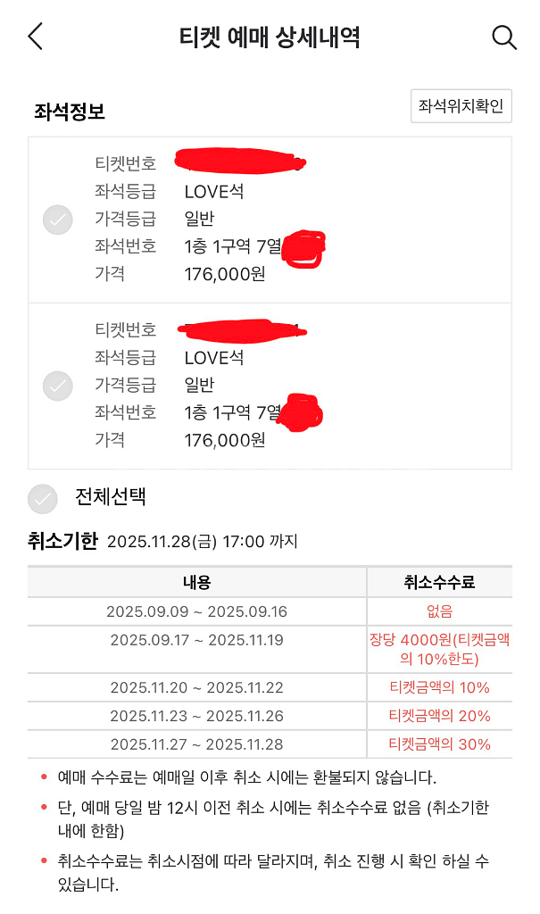Tap the 티켓 예매 상세내역 title
Screen dimensions: 540x914
point(270,37)
